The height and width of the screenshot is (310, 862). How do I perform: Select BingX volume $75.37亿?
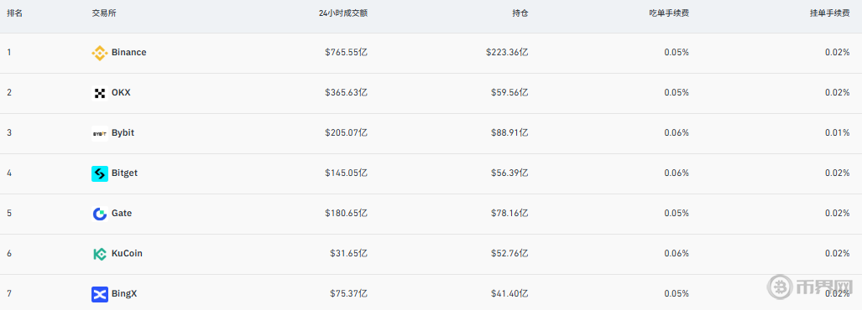click(348, 293)
